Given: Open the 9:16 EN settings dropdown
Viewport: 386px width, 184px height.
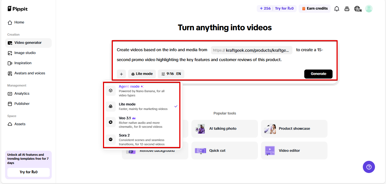Looking at the screenshot, I should (x=171, y=74).
